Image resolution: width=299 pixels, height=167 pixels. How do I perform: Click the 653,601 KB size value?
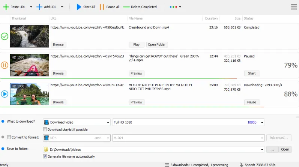[232, 27]
